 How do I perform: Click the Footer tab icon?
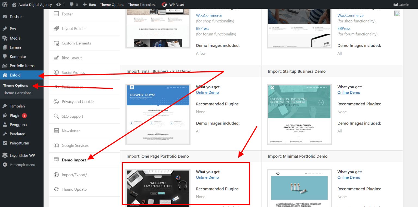pyautogui.click(x=56, y=14)
